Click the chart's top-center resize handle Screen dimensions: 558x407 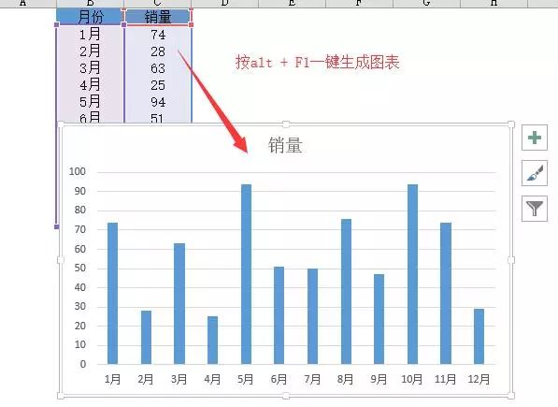point(286,124)
